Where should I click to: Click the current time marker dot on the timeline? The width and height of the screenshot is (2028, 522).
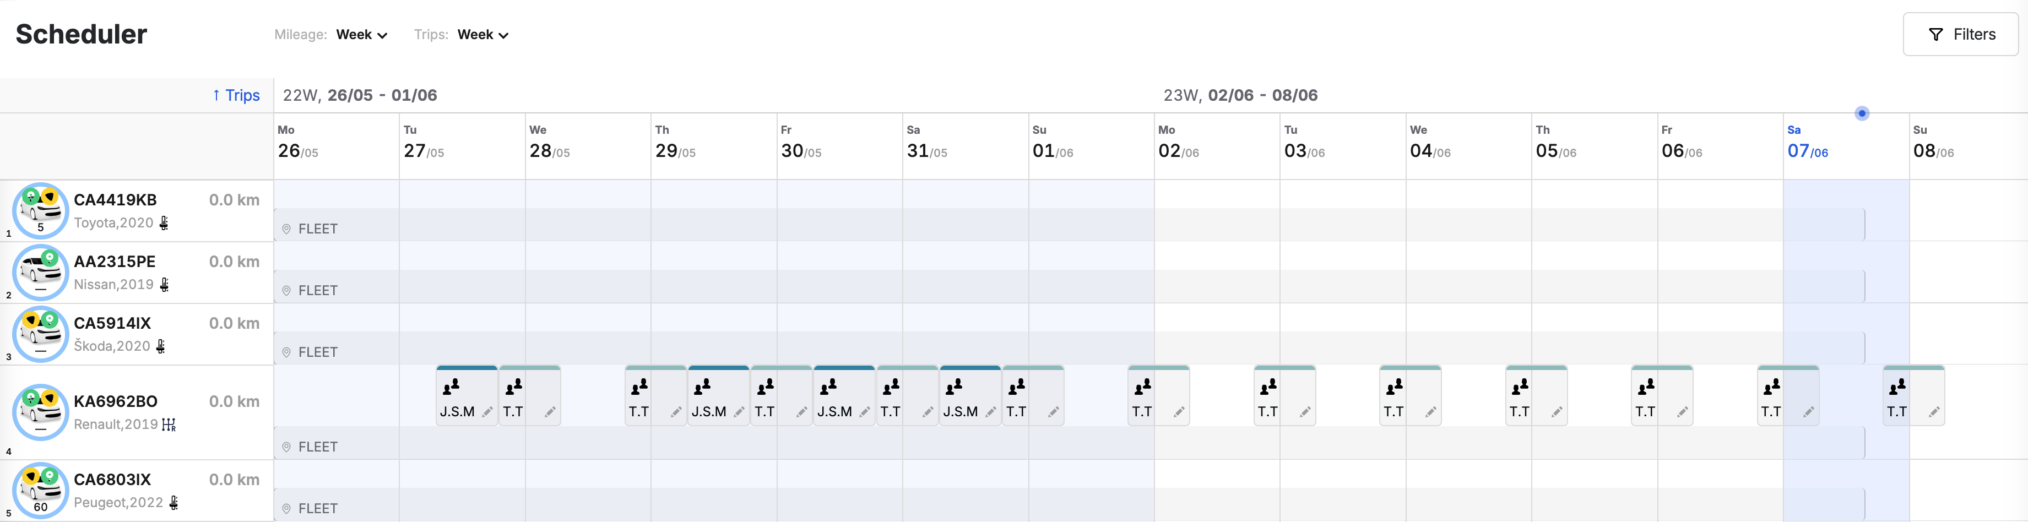[1861, 113]
